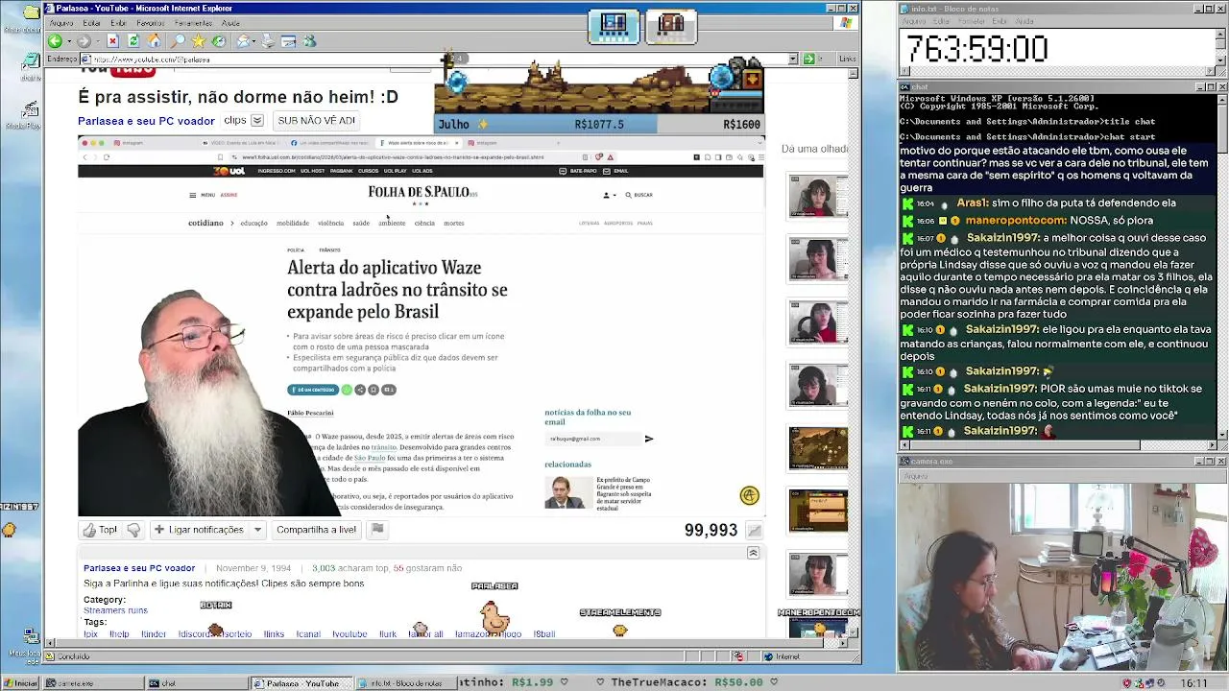Open the Home page house icon

coord(154,41)
